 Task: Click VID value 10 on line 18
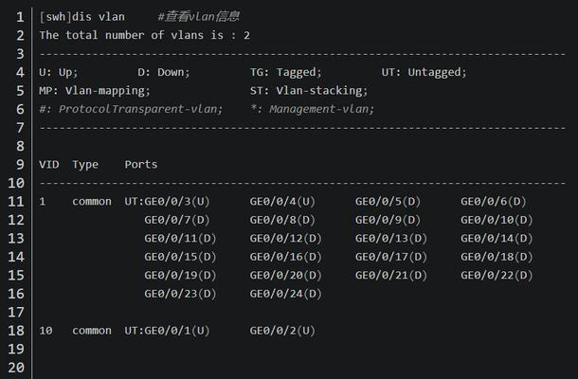click(x=45, y=331)
